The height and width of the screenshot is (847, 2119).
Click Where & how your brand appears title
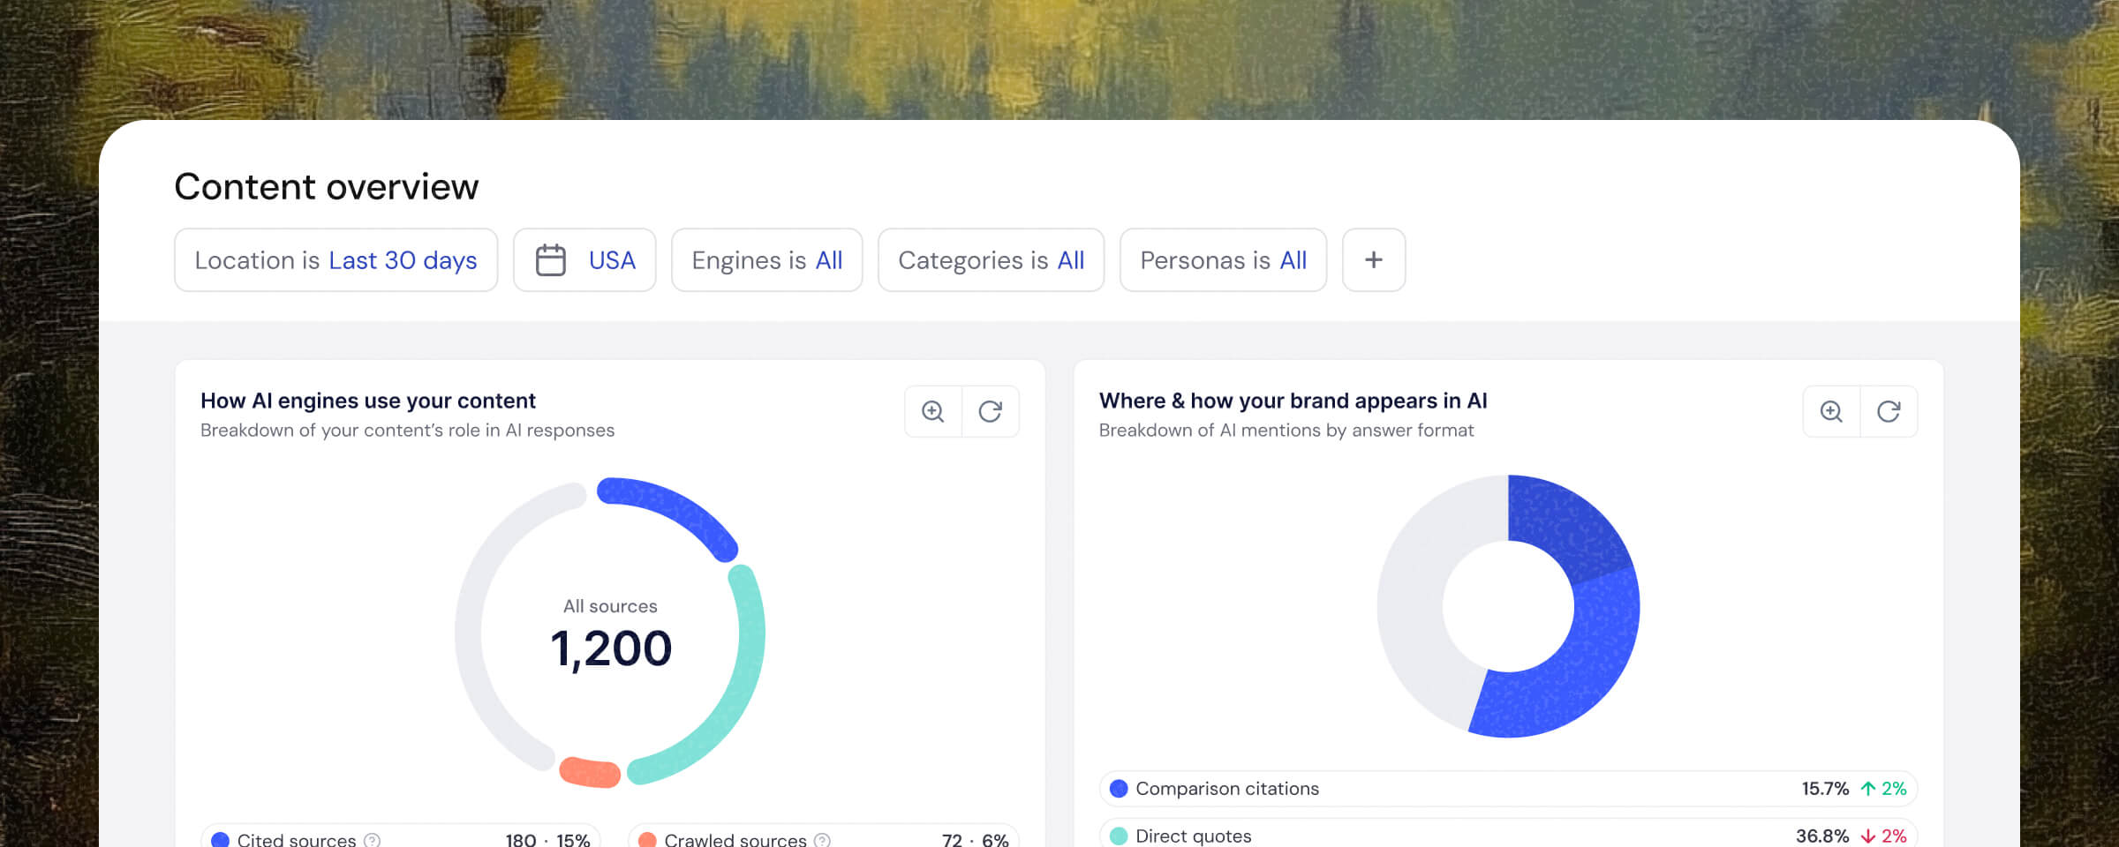tap(1293, 401)
